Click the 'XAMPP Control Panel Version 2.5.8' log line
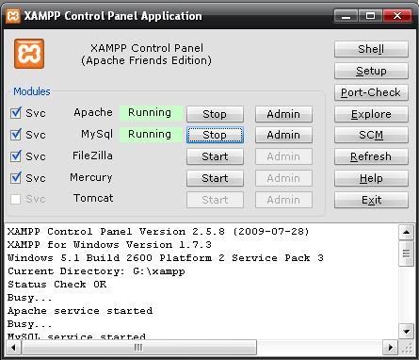The image size is (419, 360). 158,232
